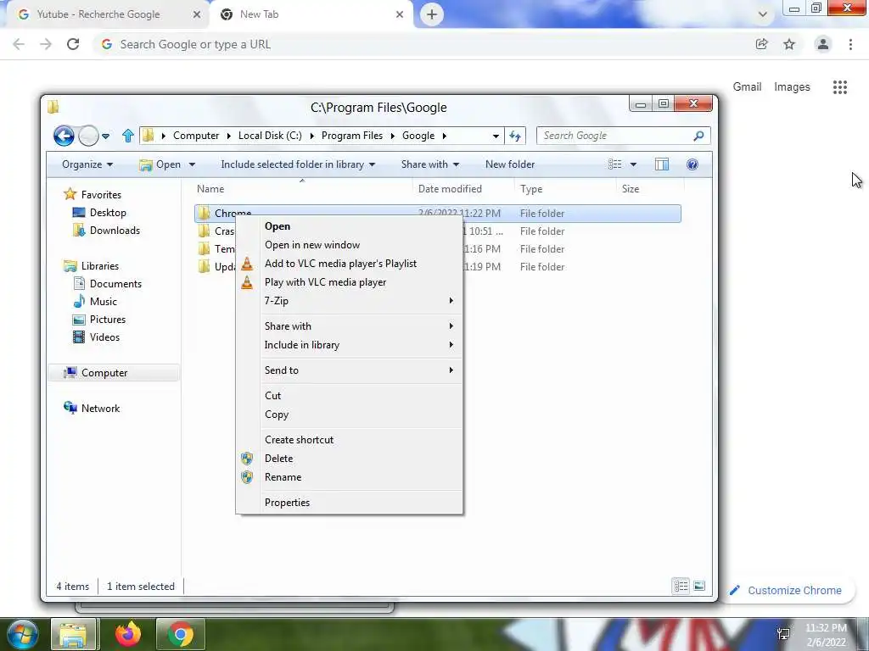Click the Chrome URL search box

point(421,44)
